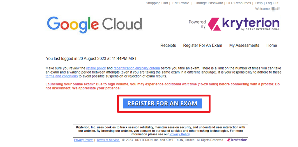Screen dimensions: 298x147
Task: Open Privacy Policy link in cookie notice
Action: tap(180, 135)
